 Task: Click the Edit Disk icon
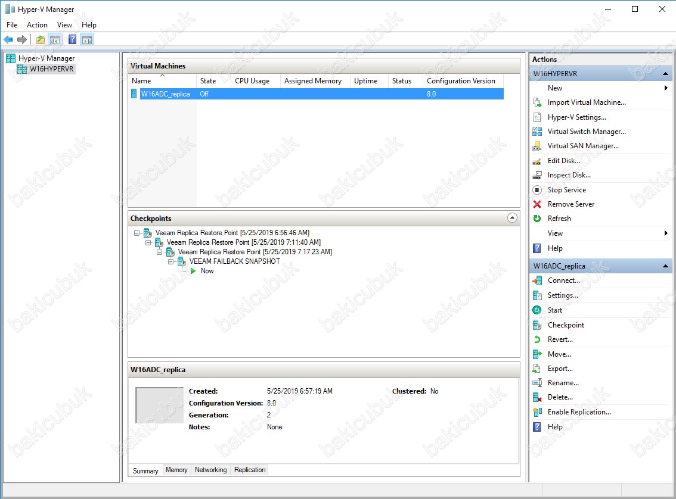pos(537,161)
